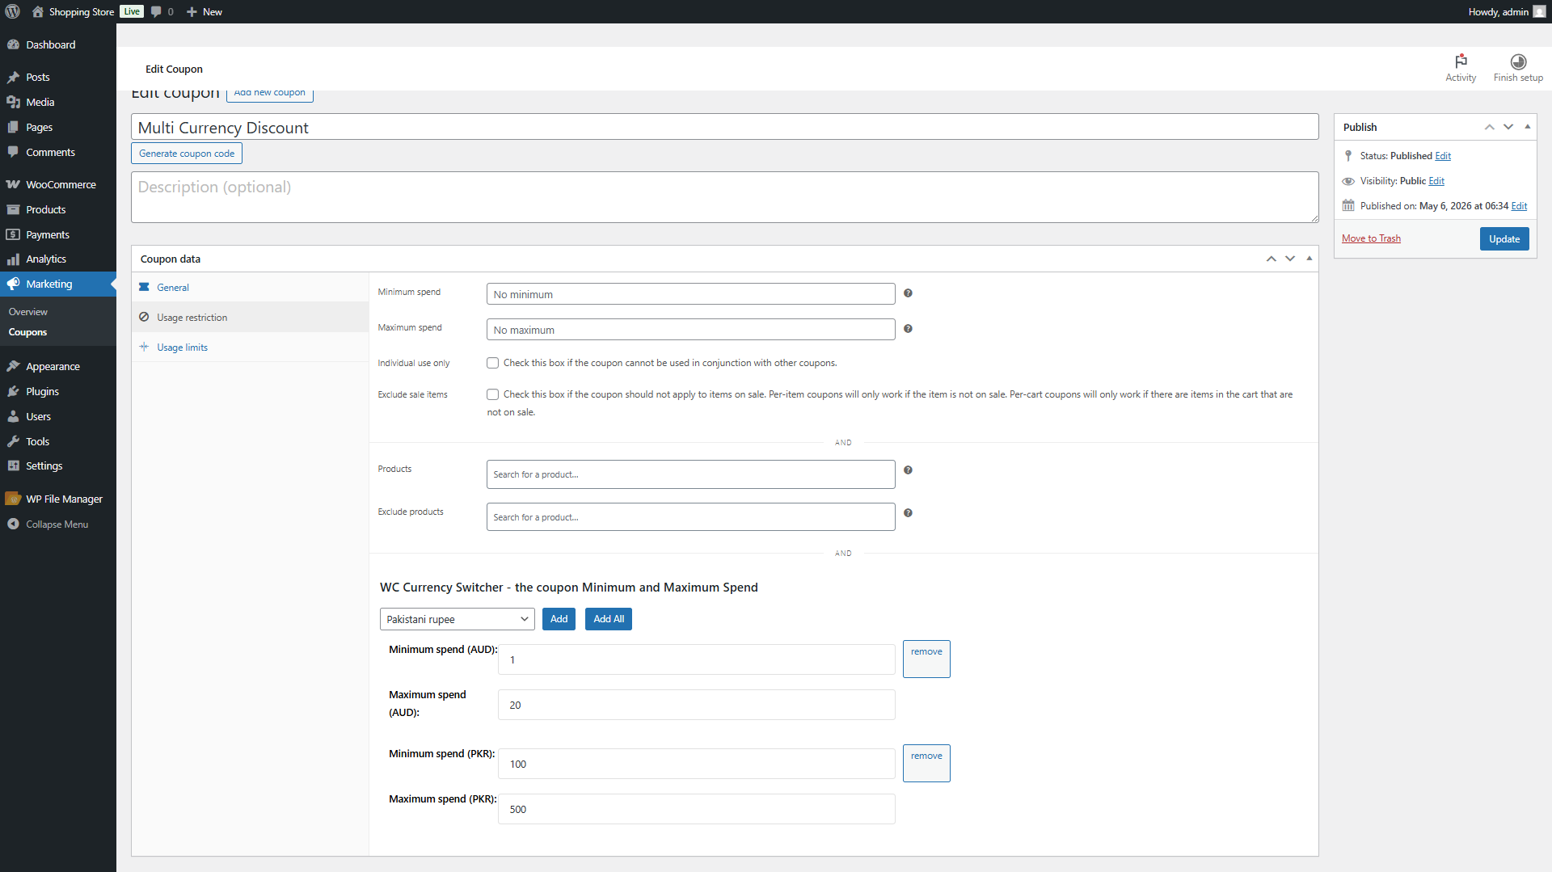Show help tip for Maximum spend
1552x872 pixels.
pyautogui.click(x=908, y=329)
